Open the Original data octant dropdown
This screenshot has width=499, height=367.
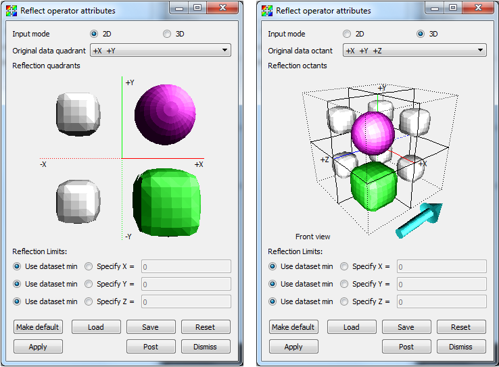coord(414,50)
